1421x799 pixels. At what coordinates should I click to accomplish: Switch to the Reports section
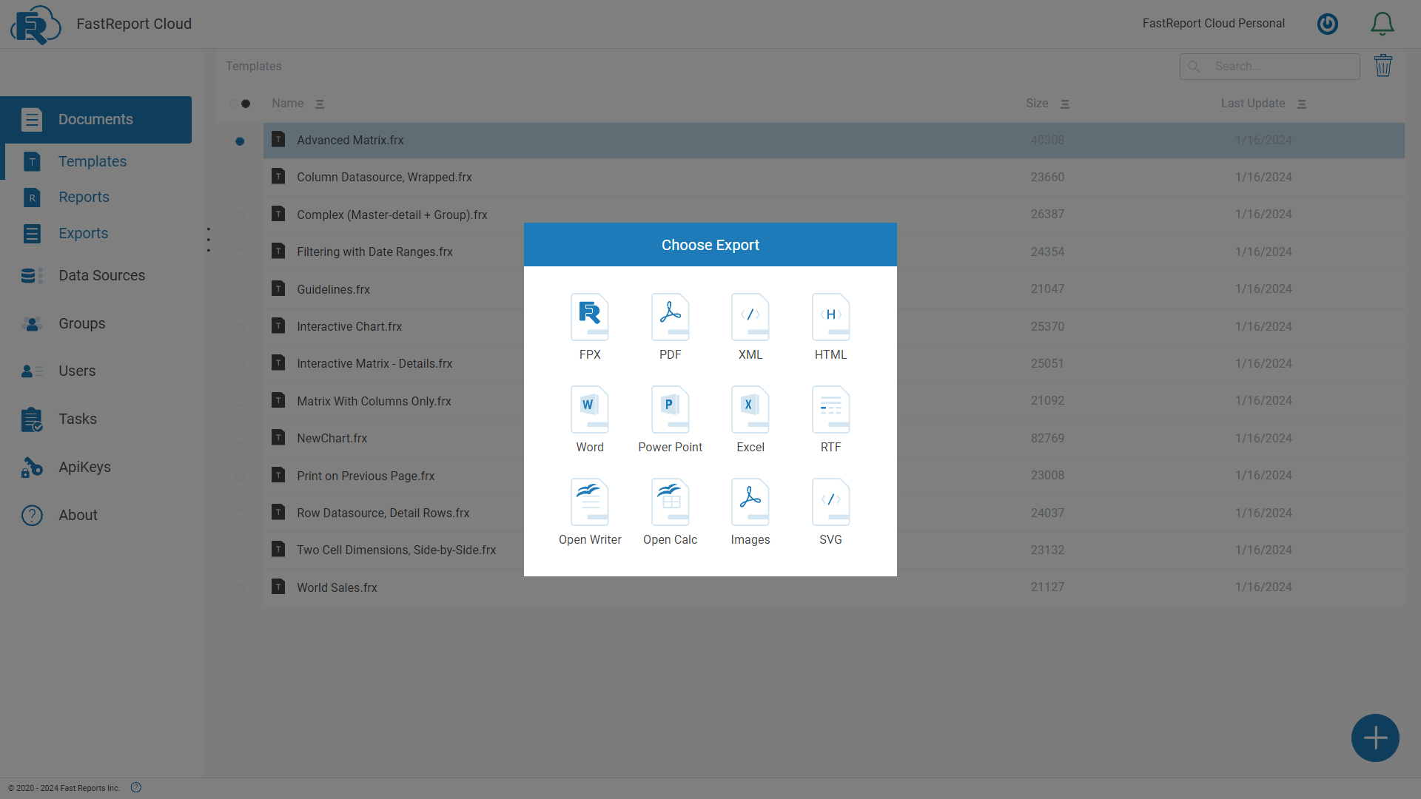coord(84,197)
